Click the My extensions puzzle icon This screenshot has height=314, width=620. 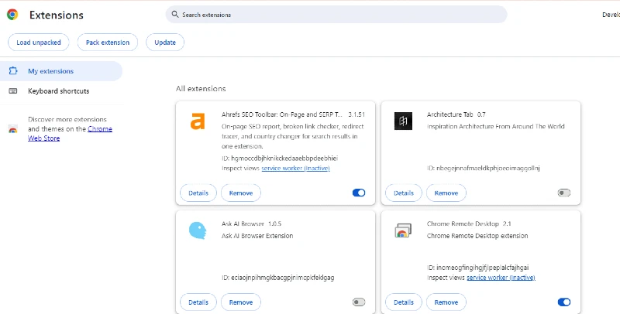(x=13, y=71)
